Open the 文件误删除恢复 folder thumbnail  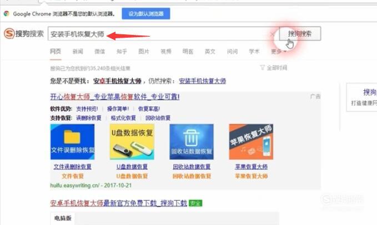[72, 142]
